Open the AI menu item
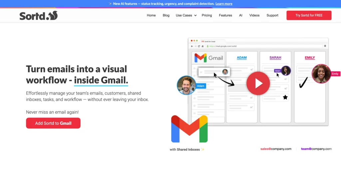Viewport: 341px width, 184px height. tap(240, 15)
